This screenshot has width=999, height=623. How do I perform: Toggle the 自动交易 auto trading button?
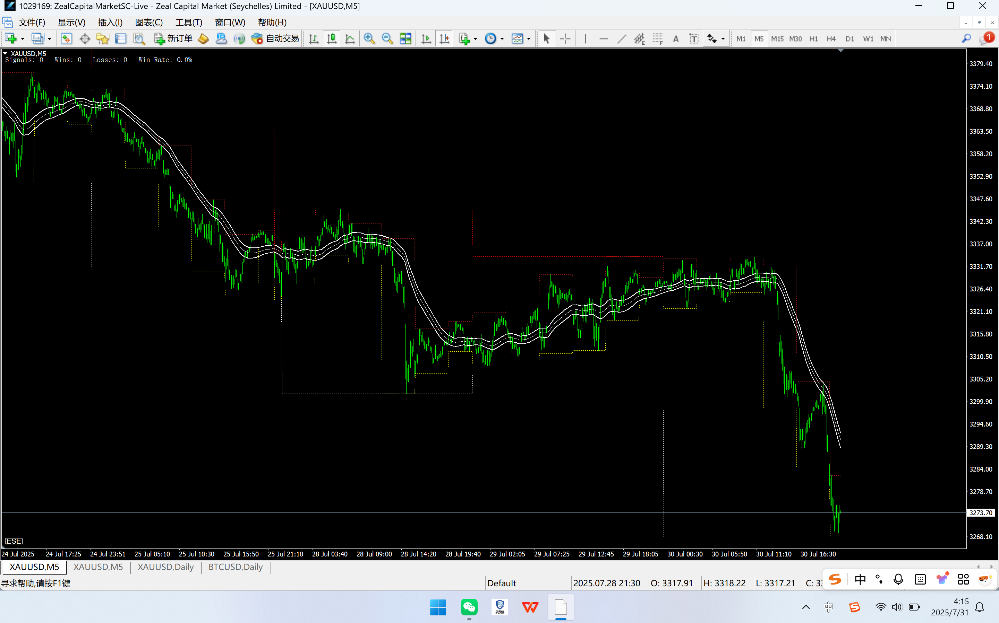pos(275,39)
